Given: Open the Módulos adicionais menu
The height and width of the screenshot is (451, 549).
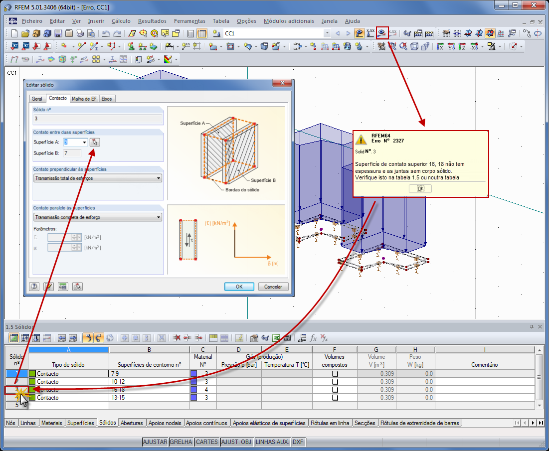Looking at the screenshot, I should (x=289, y=21).
